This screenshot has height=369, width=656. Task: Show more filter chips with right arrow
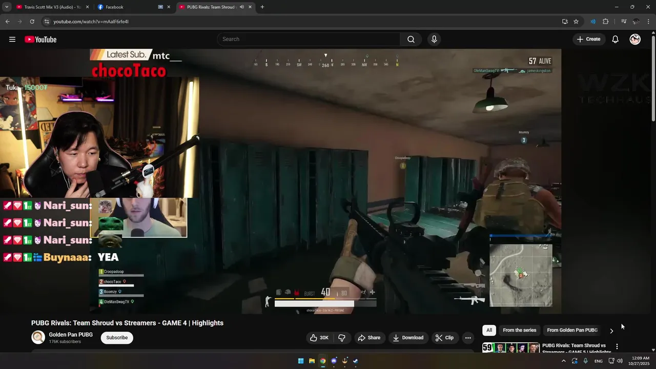(x=611, y=331)
